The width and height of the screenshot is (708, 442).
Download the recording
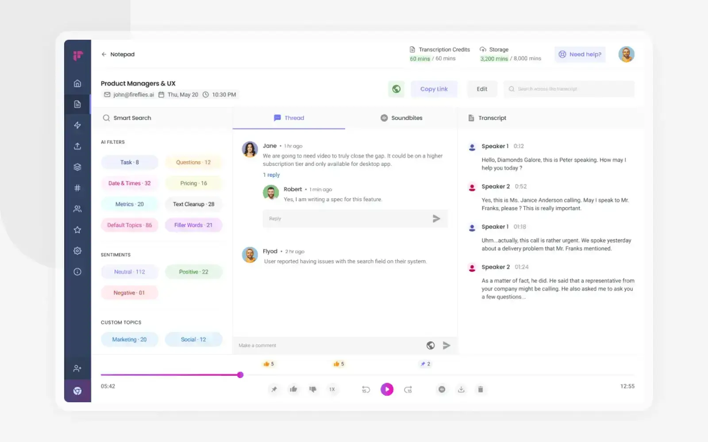[461, 389]
